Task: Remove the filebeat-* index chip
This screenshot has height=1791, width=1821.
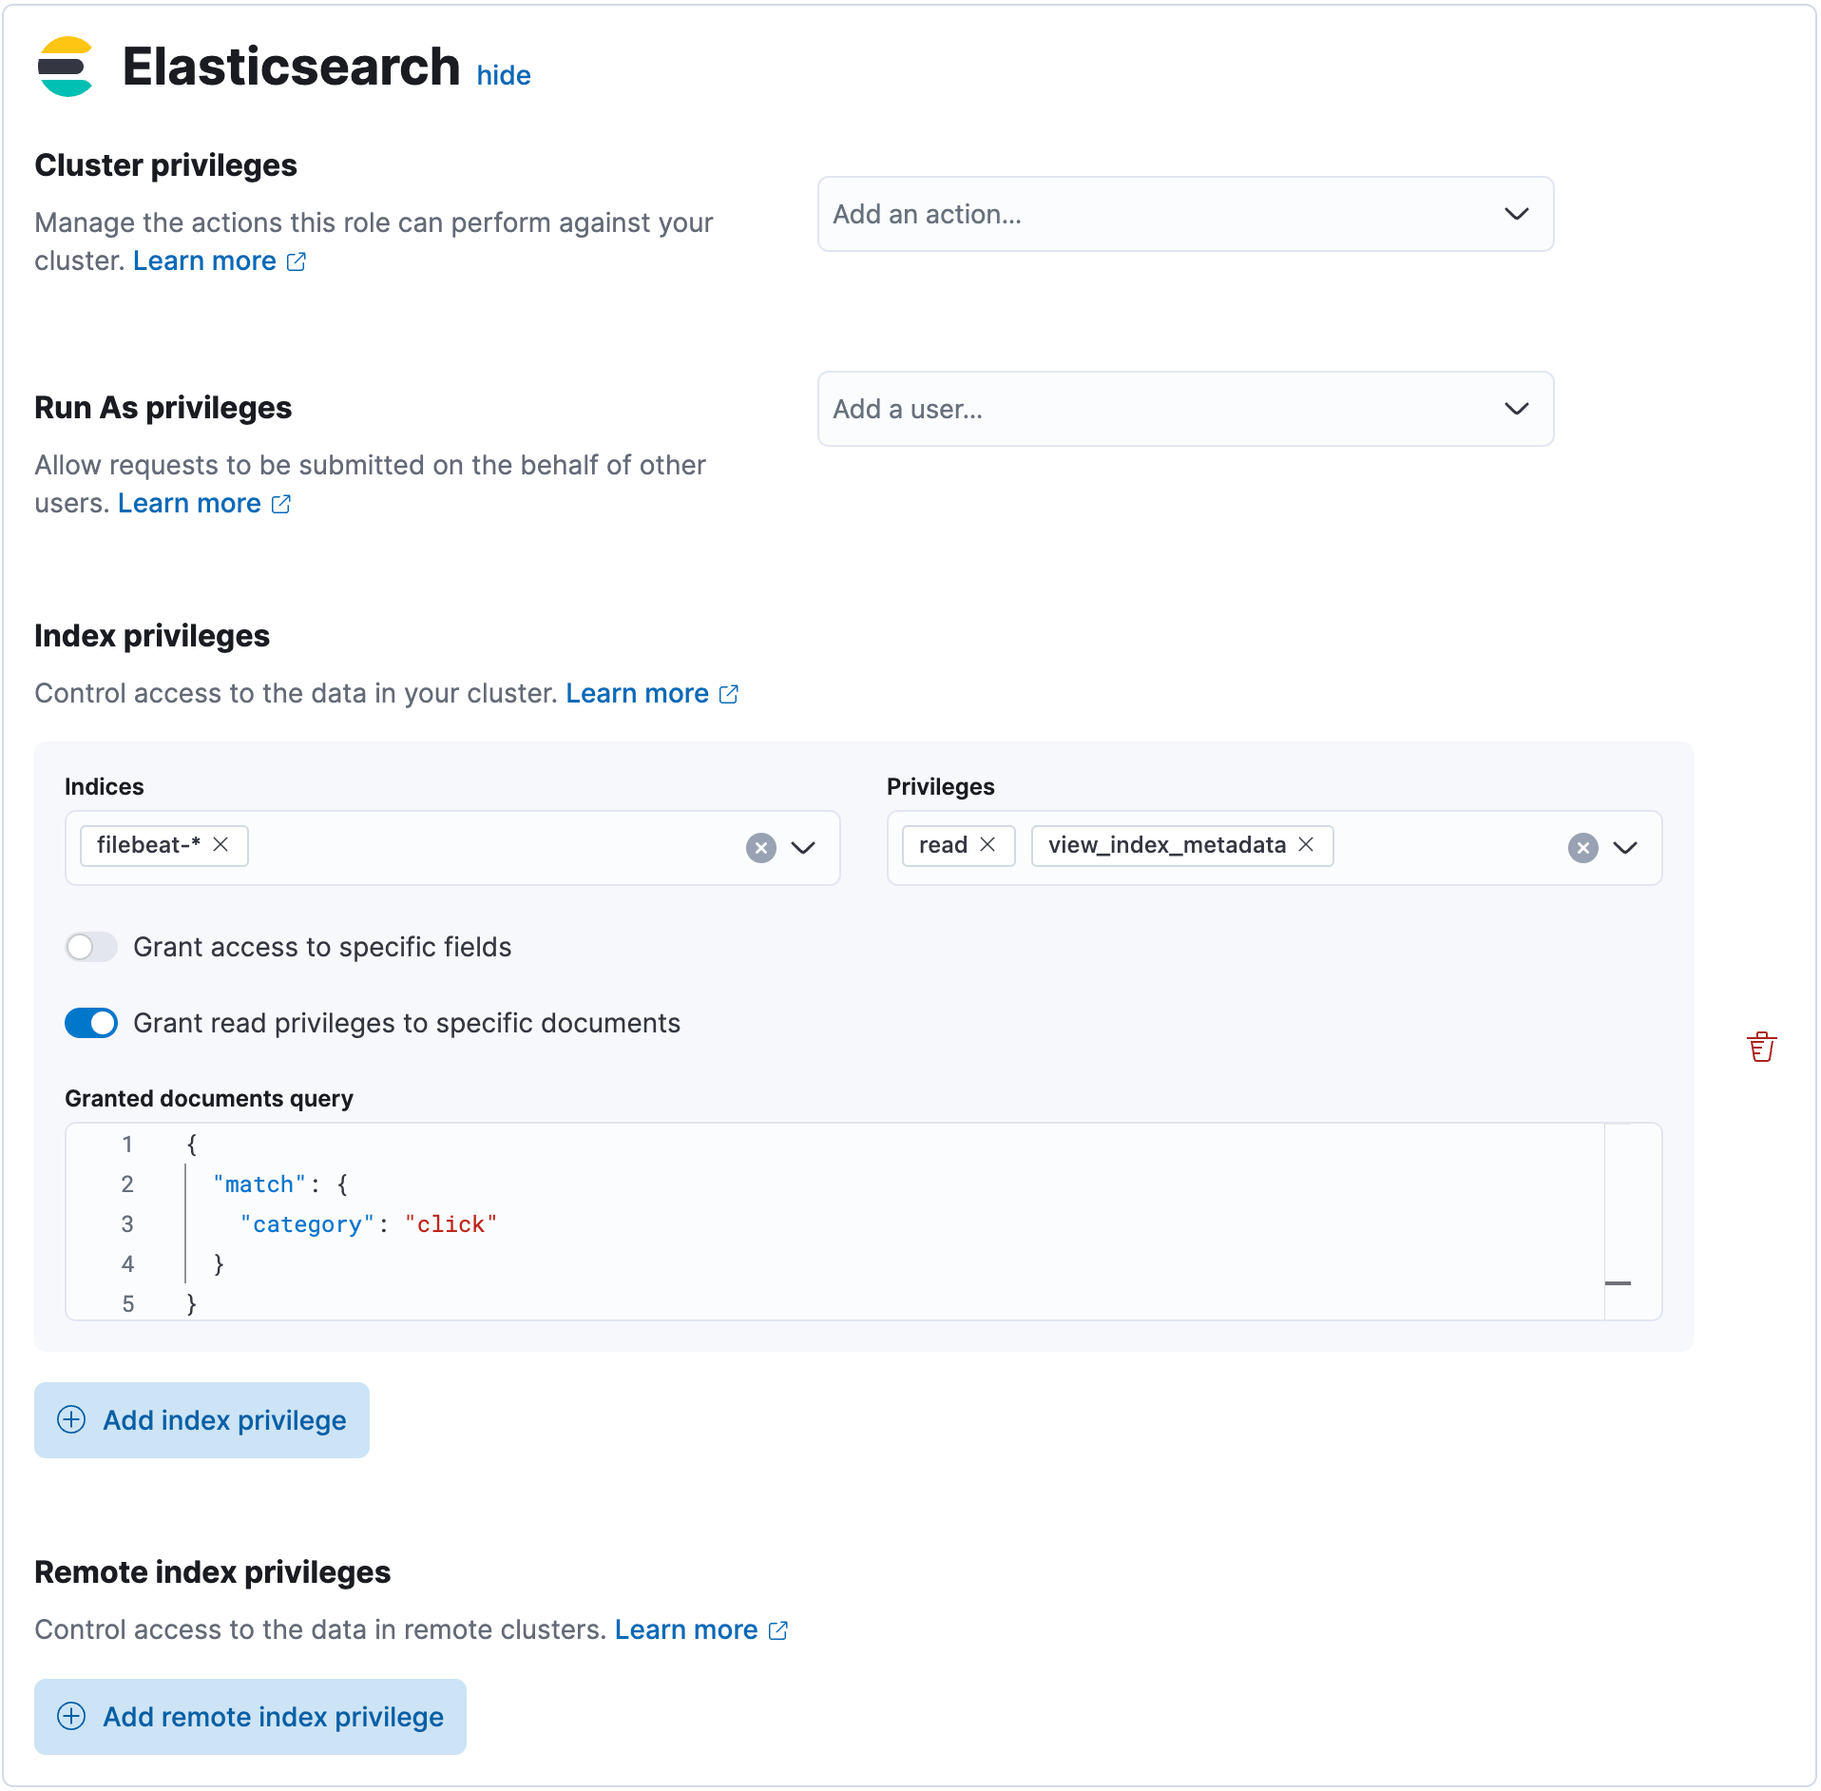Action: 222,845
